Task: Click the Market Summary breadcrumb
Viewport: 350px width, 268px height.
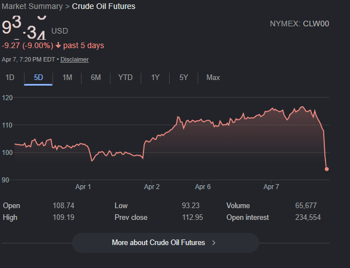Action: pyautogui.click(x=32, y=6)
